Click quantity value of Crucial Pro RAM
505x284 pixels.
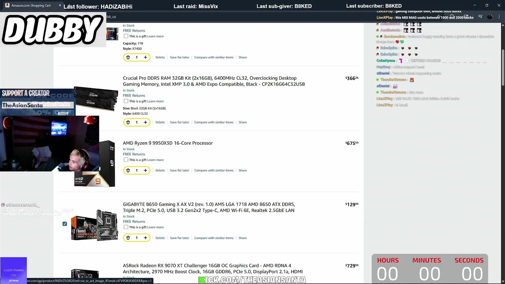click(137, 122)
